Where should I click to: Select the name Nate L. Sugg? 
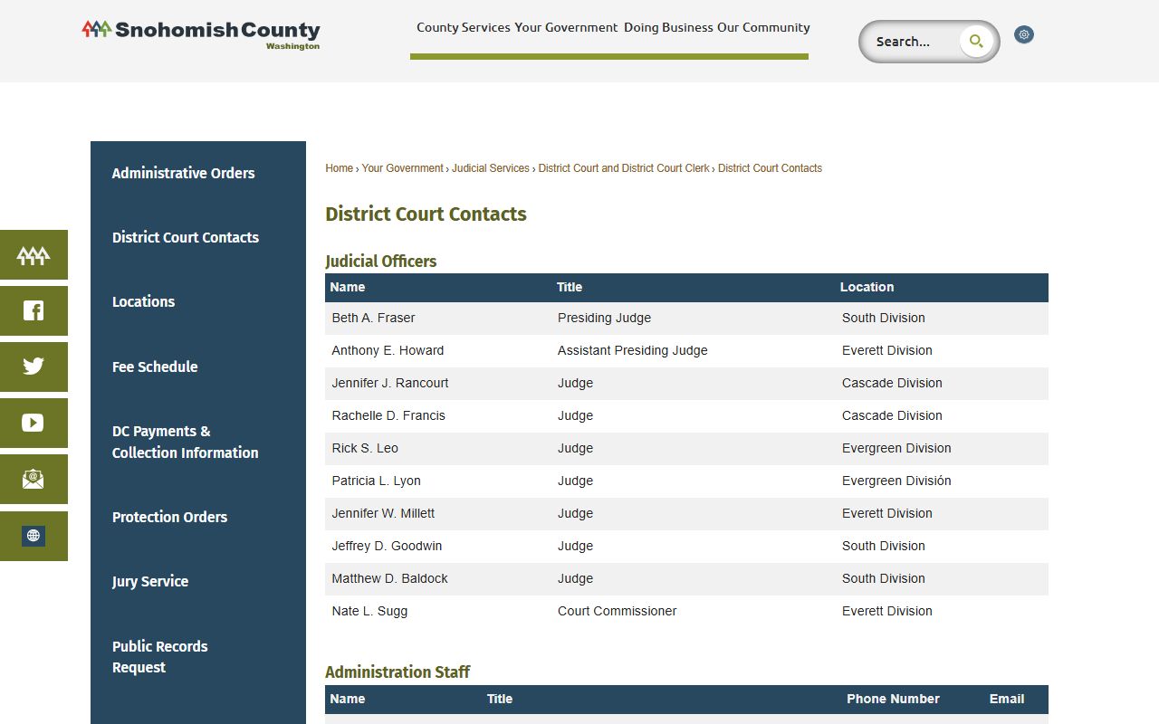click(x=369, y=611)
